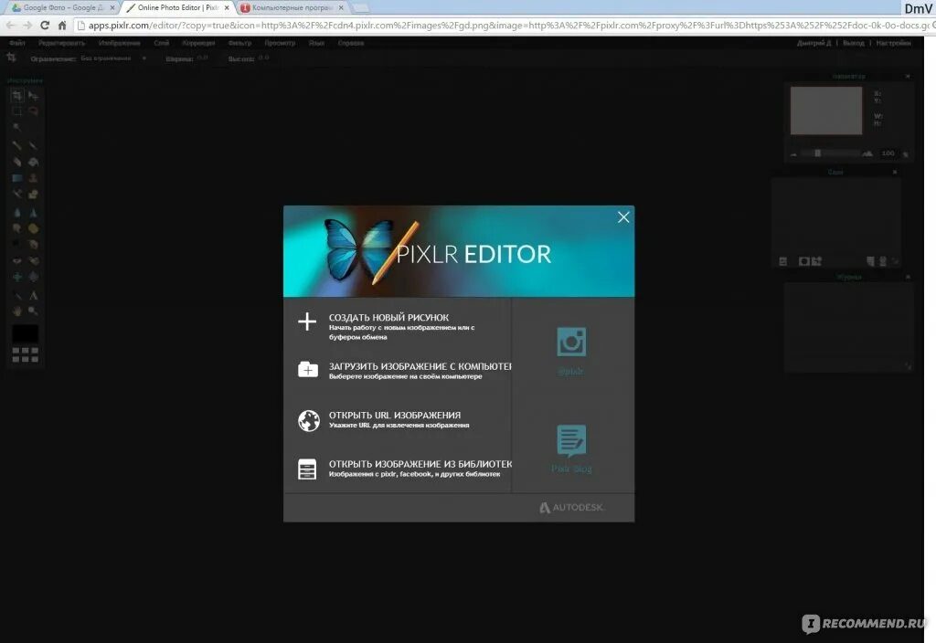
Task: Click the Navigator preview thumbnail
Action: pos(826,111)
